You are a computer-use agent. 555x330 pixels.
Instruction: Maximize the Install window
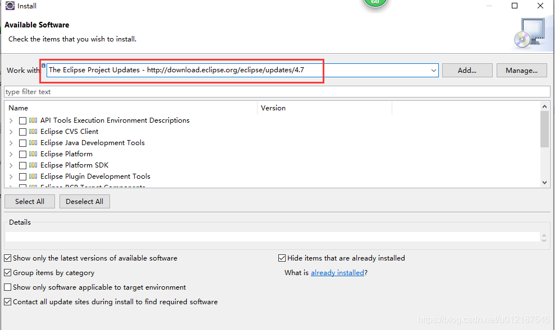(515, 6)
